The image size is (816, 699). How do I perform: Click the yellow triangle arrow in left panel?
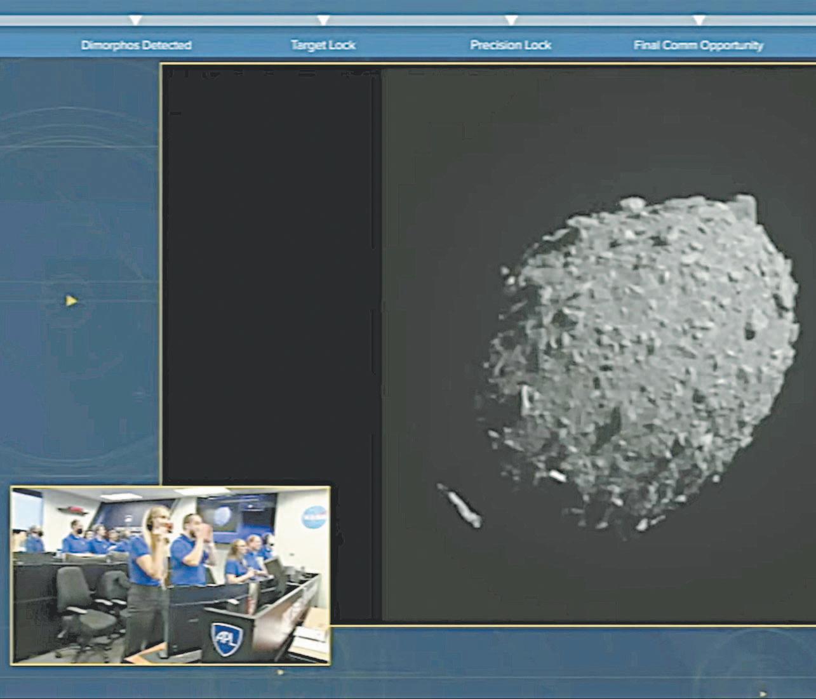(71, 300)
